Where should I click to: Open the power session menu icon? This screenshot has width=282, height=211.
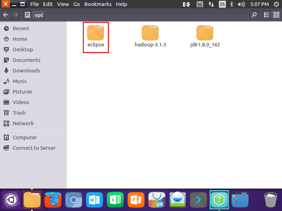pos(276,4)
